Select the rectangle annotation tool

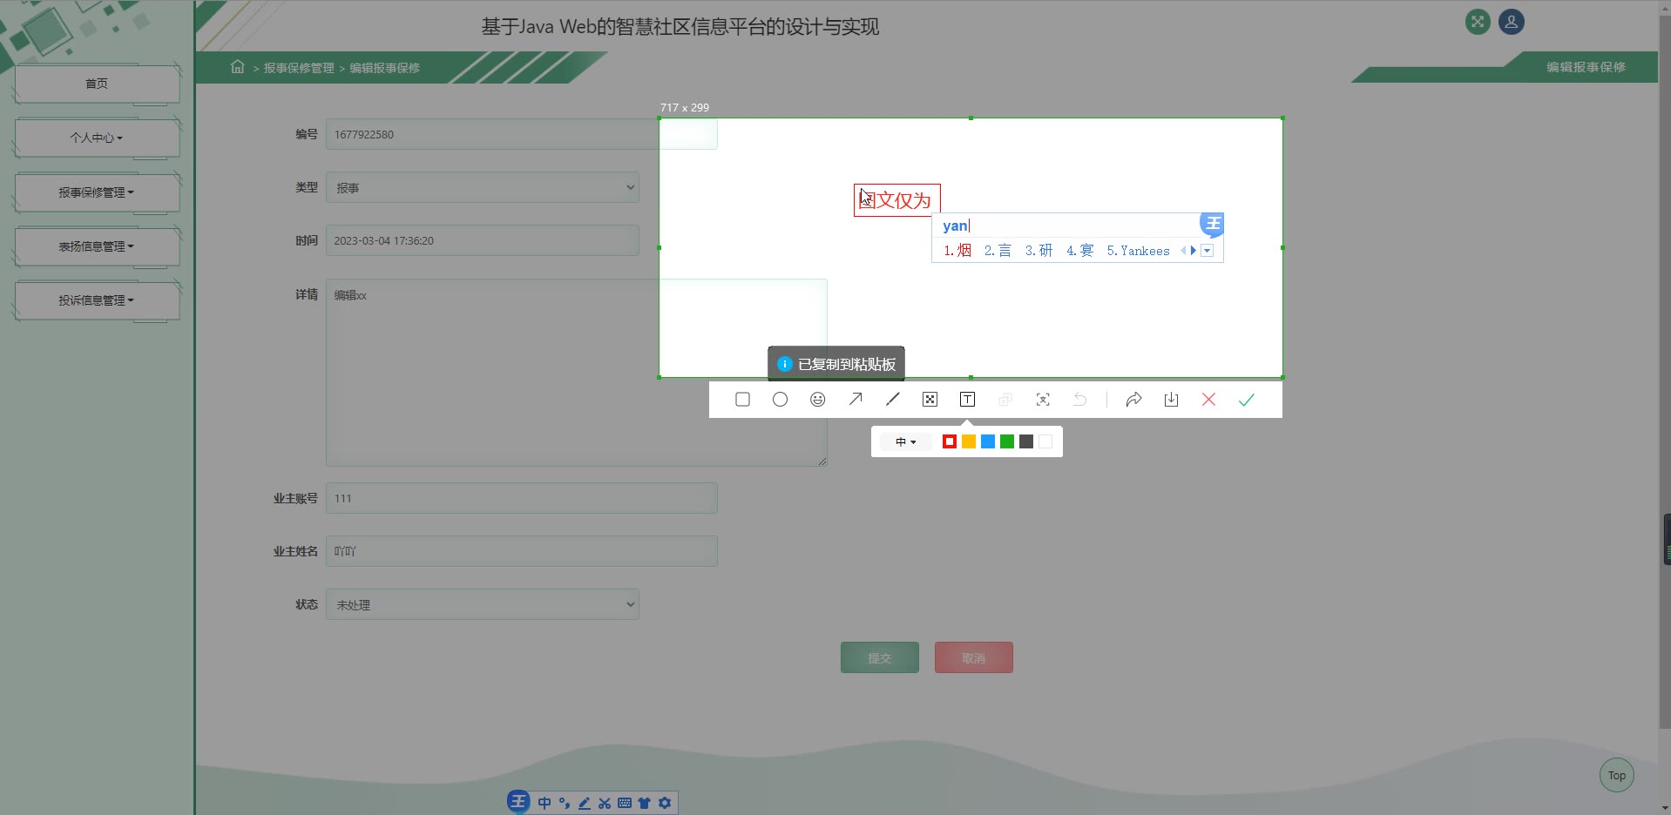pos(742,400)
